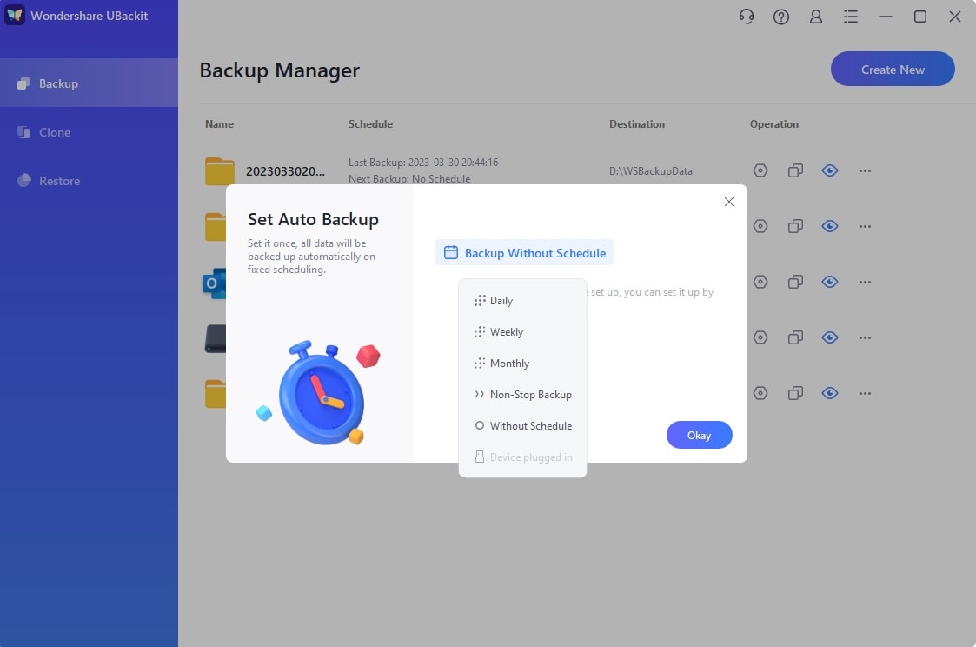Screen dimensions: 976x647
Task: Click the Next Backup: No Schedule text
Action: pyautogui.click(x=409, y=179)
